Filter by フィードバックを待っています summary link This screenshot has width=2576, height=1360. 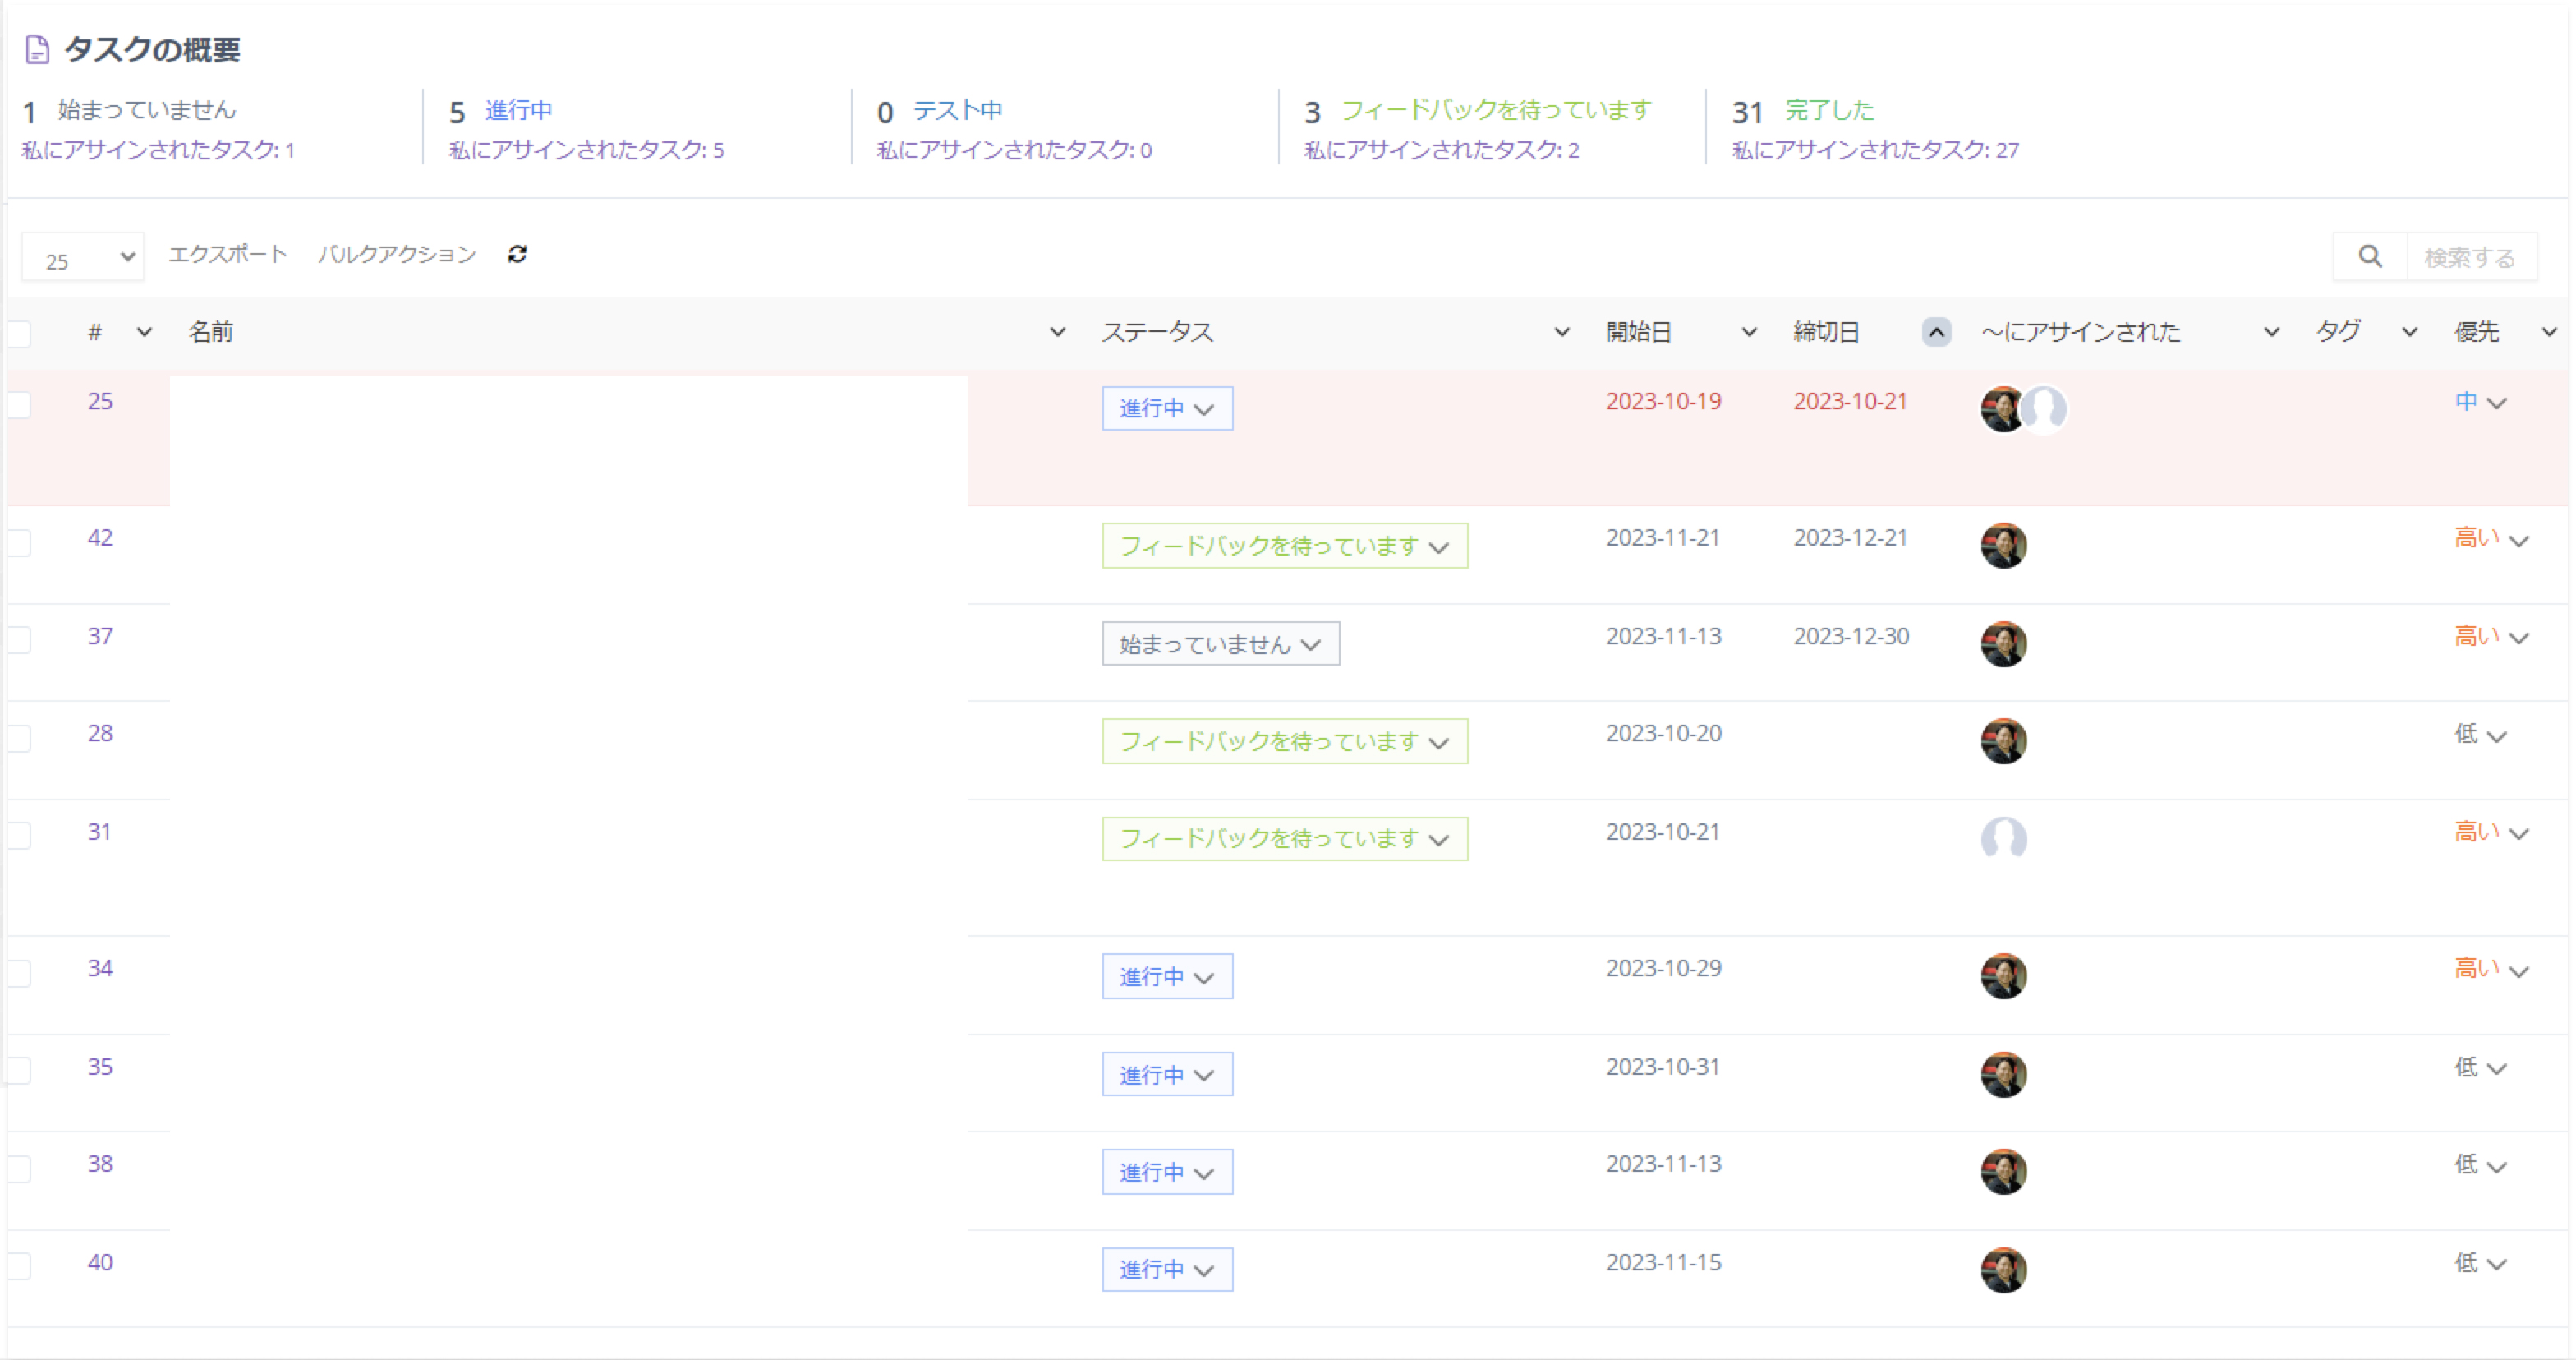click(1496, 110)
